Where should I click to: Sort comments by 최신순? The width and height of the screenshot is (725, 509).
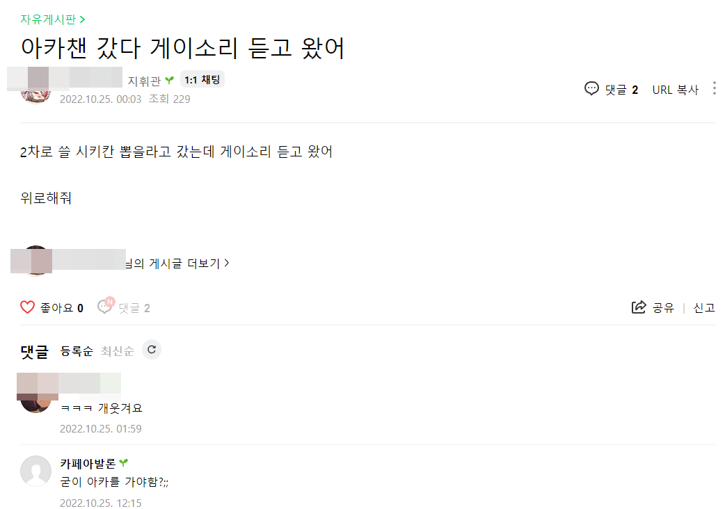pyautogui.click(x=117, y=351)
